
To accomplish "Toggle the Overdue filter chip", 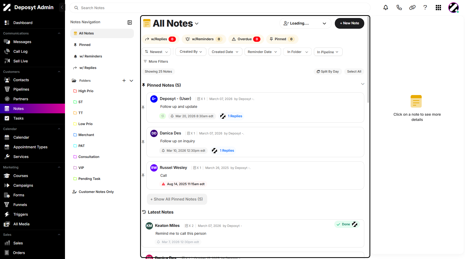I will point(246,39).
